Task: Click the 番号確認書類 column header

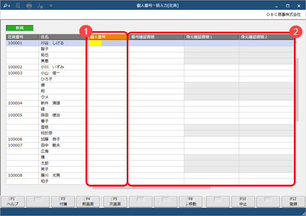Action: coord(156,37)
